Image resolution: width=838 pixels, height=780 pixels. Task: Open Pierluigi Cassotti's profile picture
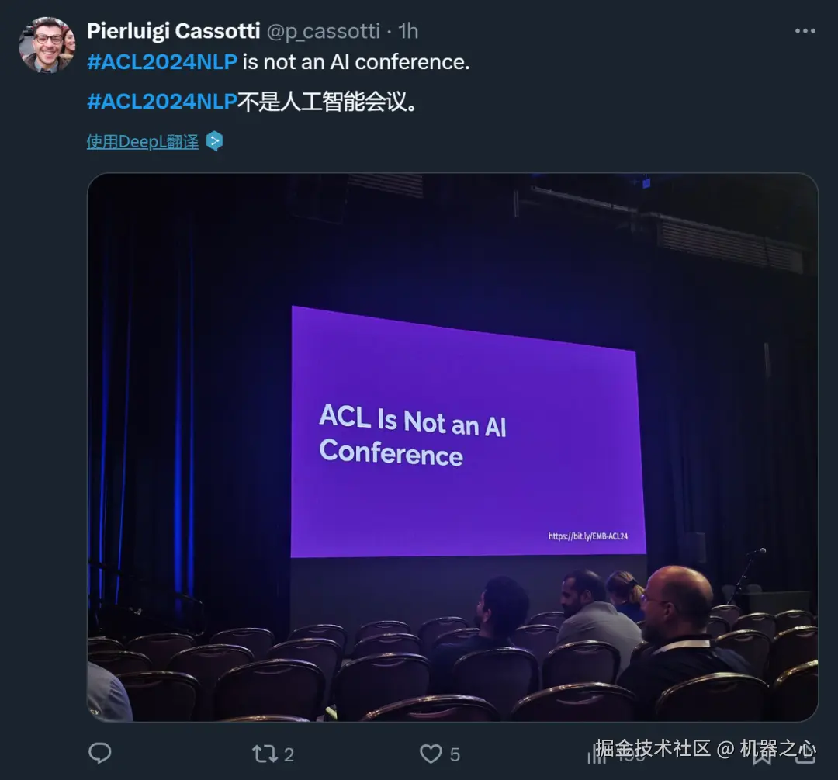(x=47, y=44)
